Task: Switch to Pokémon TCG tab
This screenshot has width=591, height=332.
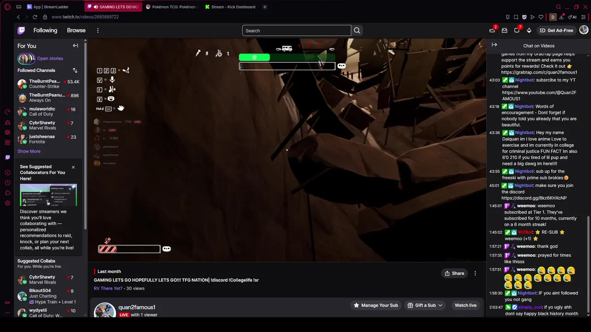Action: [x=171, y=7]
